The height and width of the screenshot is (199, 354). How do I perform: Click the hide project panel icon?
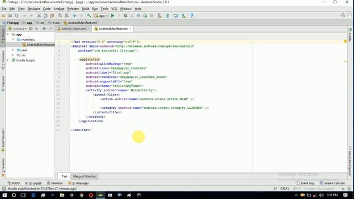click(51, 29)
